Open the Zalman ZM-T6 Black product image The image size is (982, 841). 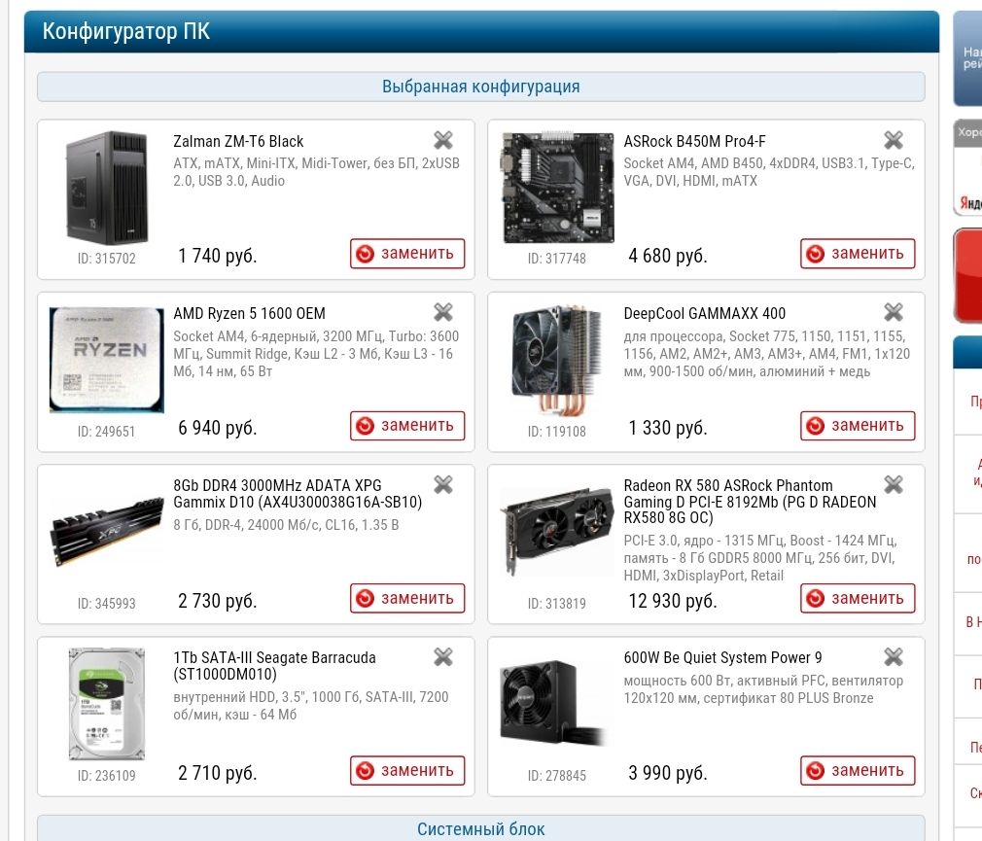pyautogui.click(x=107, y=188)
